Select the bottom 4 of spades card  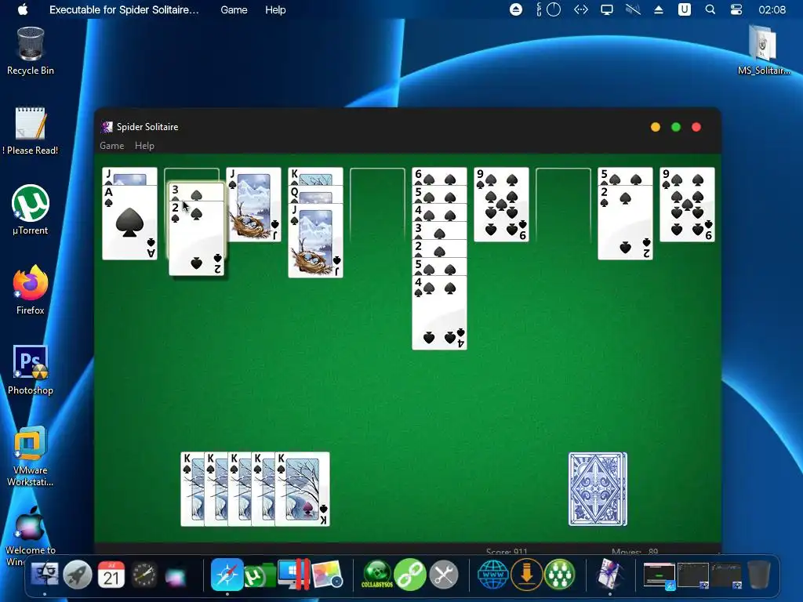(439, 313)
